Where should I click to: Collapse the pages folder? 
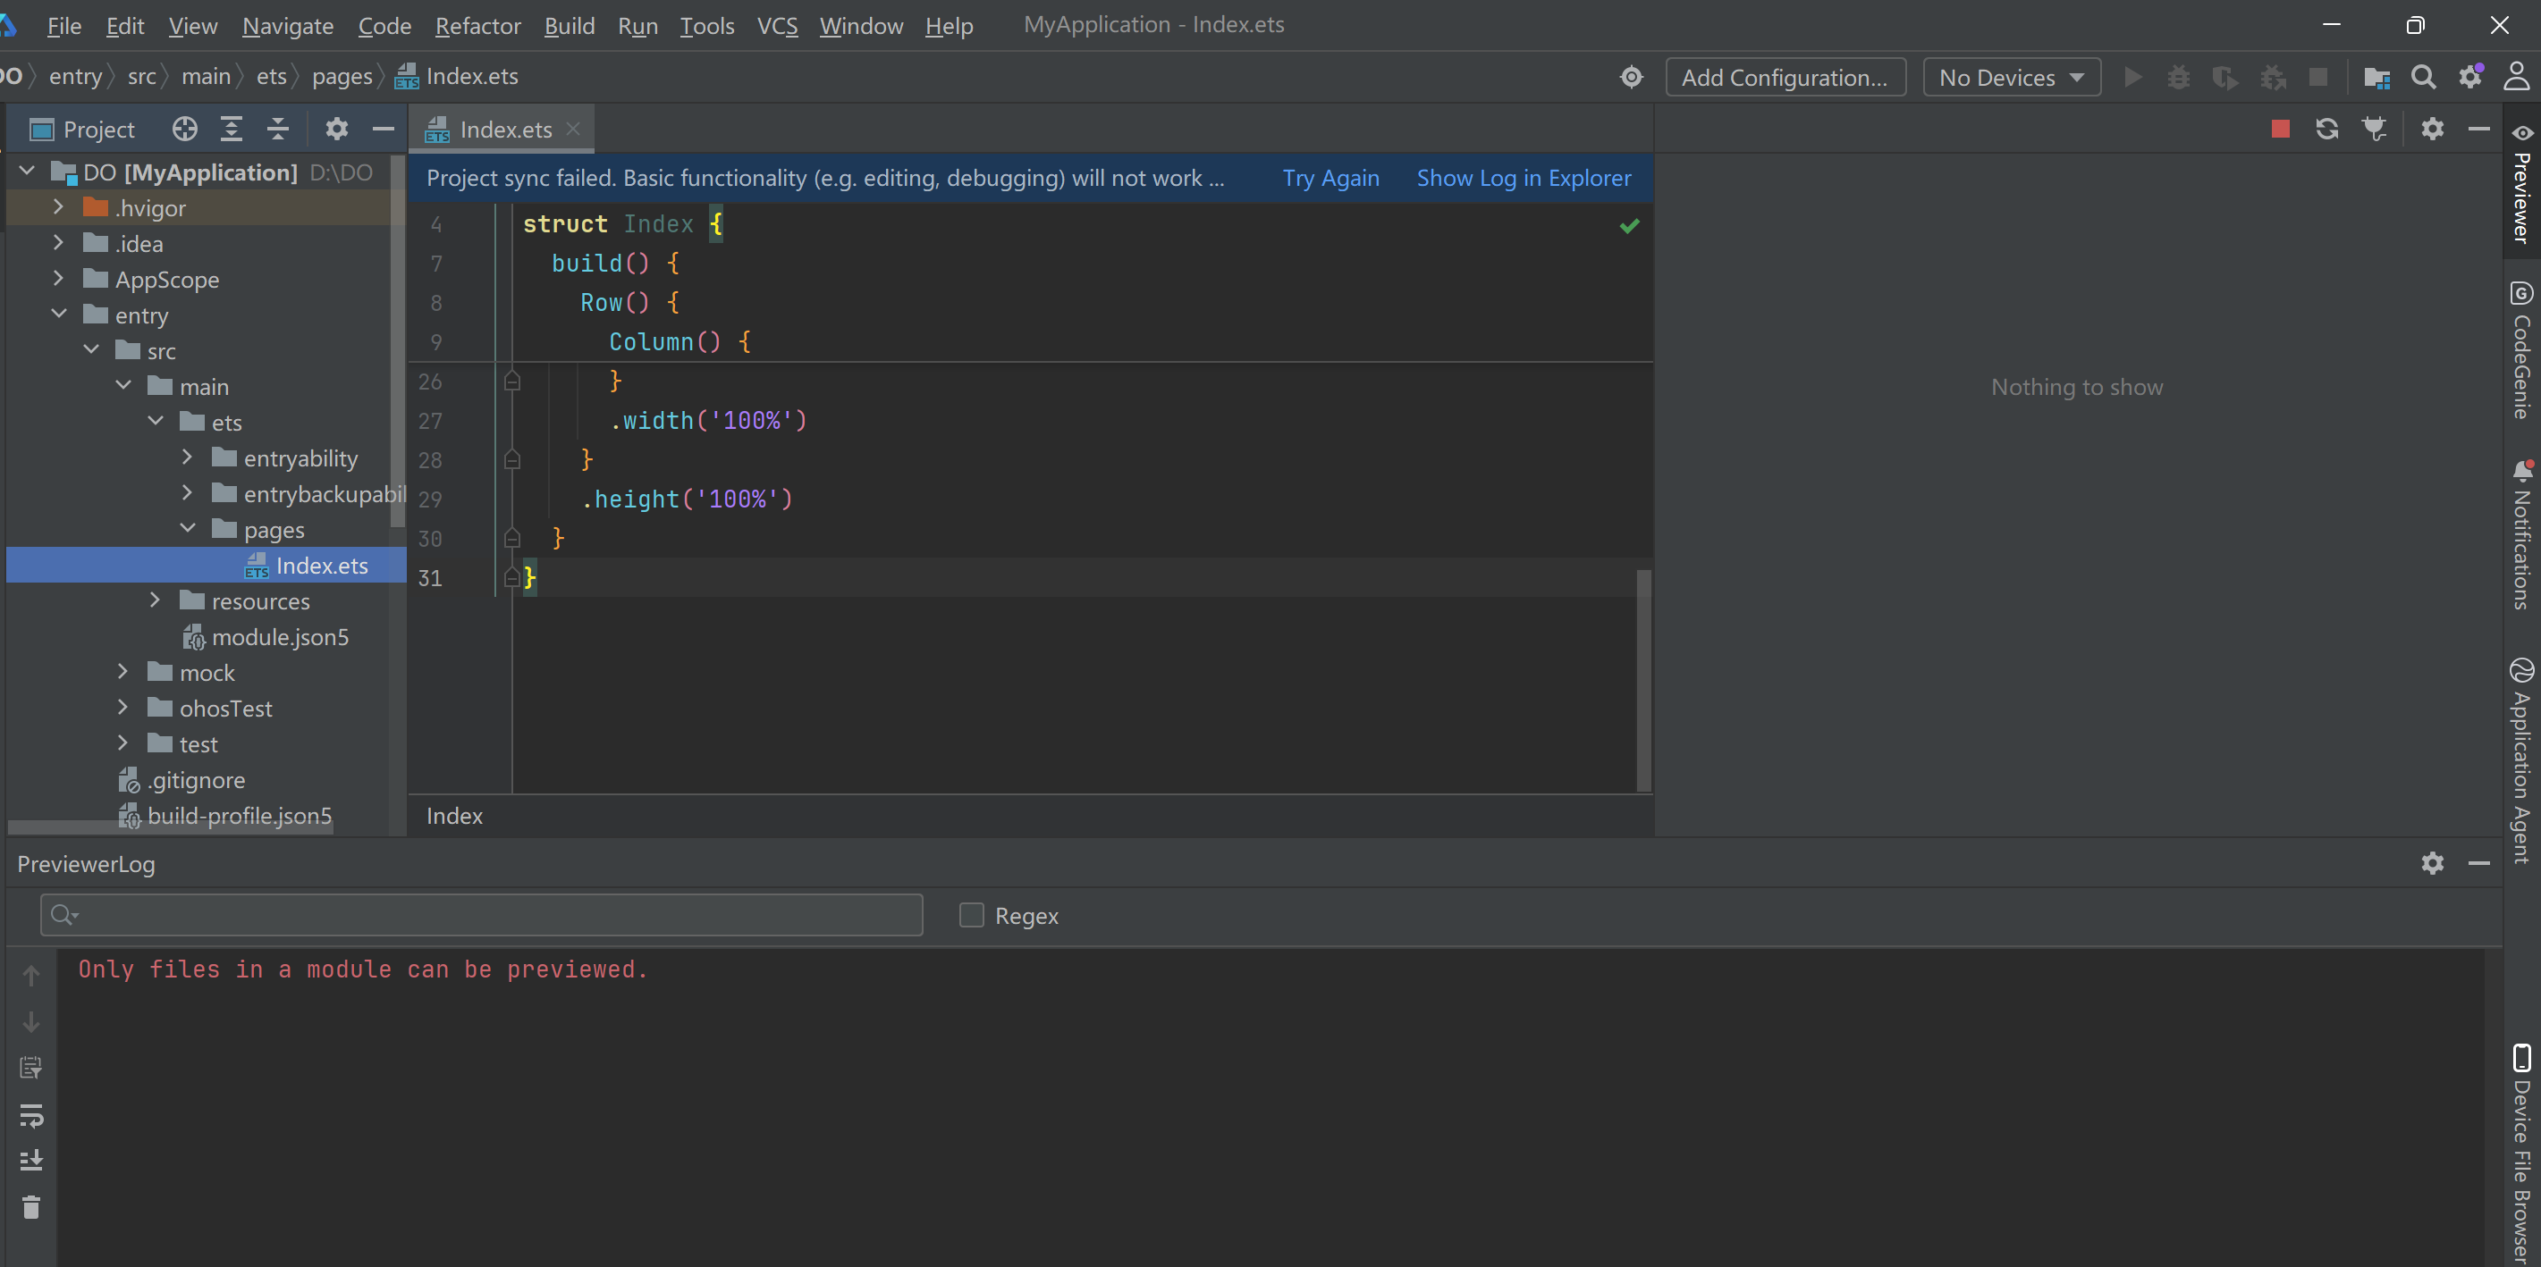point(188,530)
